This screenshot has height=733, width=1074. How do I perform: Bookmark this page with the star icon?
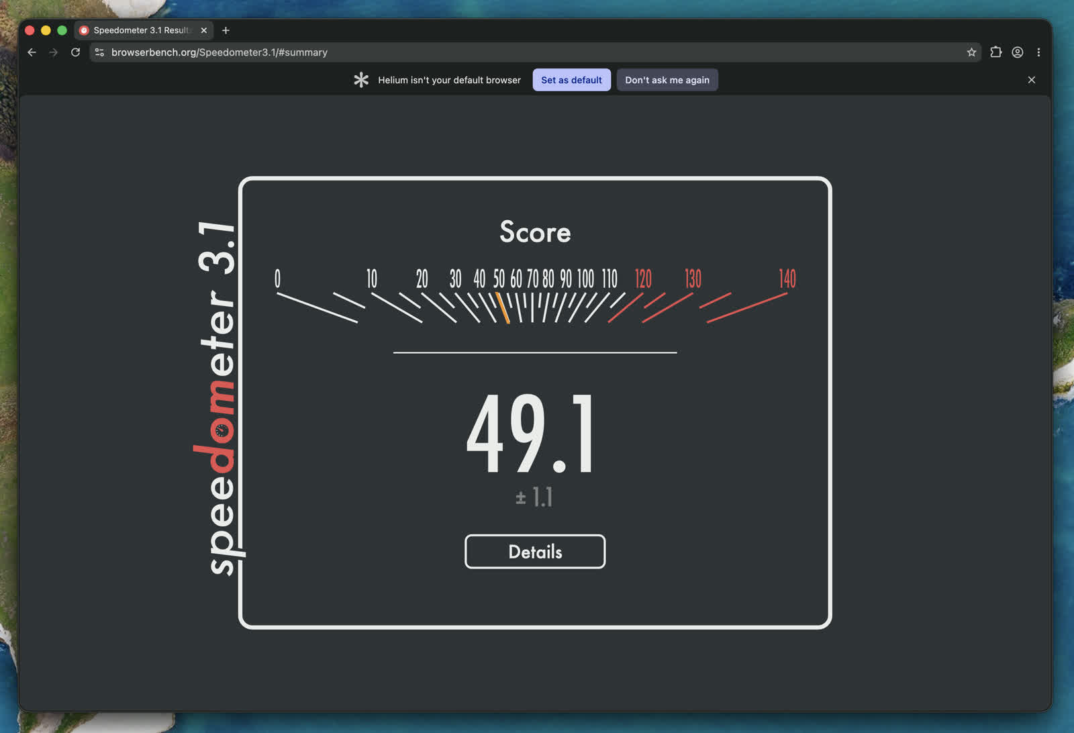[x=971, y=52]
